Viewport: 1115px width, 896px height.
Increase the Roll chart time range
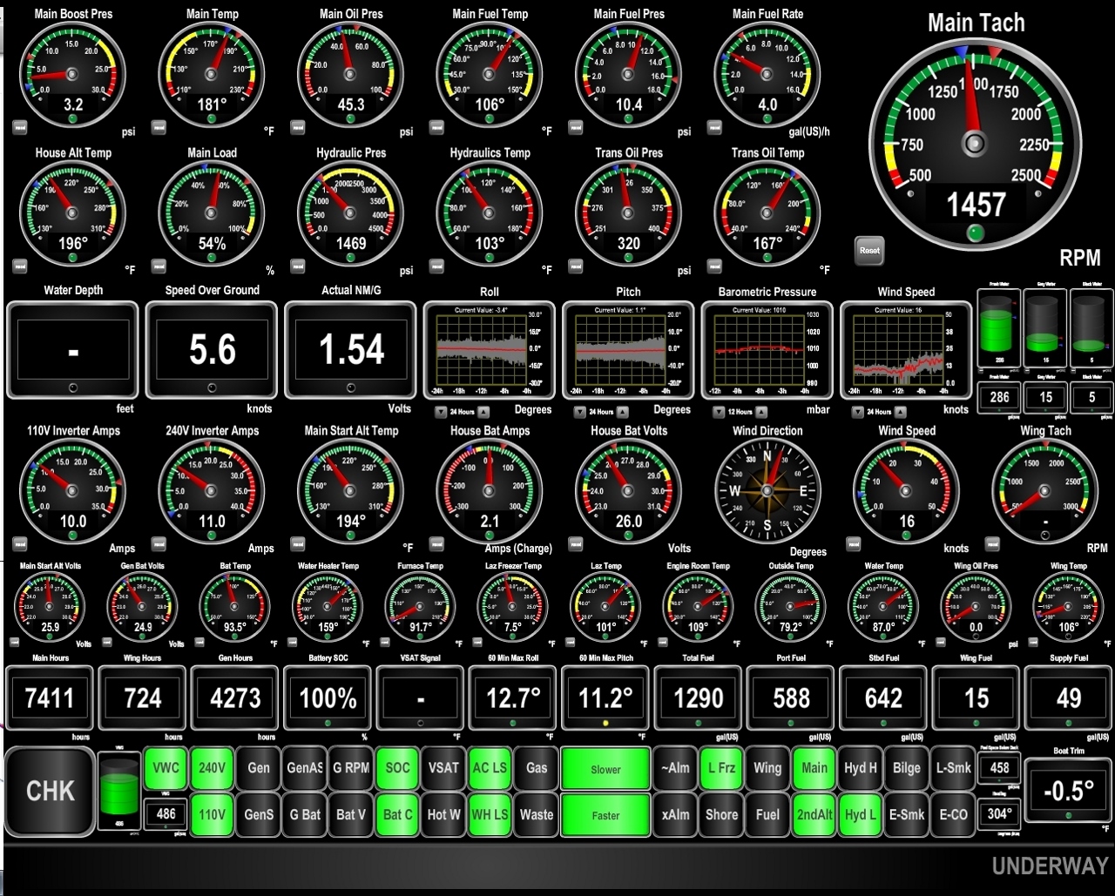(x=483, y=412)
